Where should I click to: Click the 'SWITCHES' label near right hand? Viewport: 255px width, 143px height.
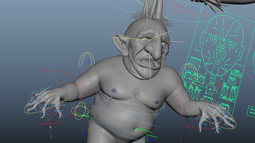pyautogui.click(x=225, y=105)
